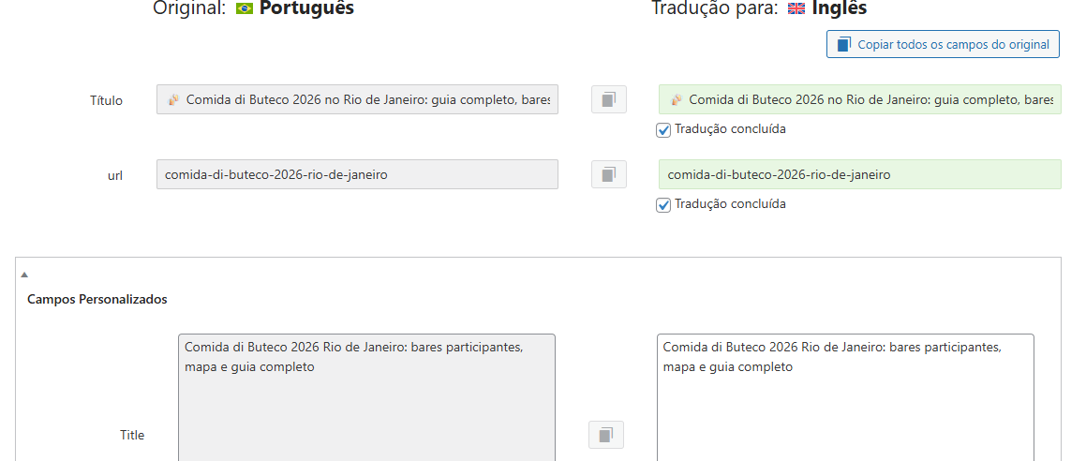Uncheck Tradução concluída checkbox under url
The height and width of the screenshot is (461, 1071).
click(663, 204)
